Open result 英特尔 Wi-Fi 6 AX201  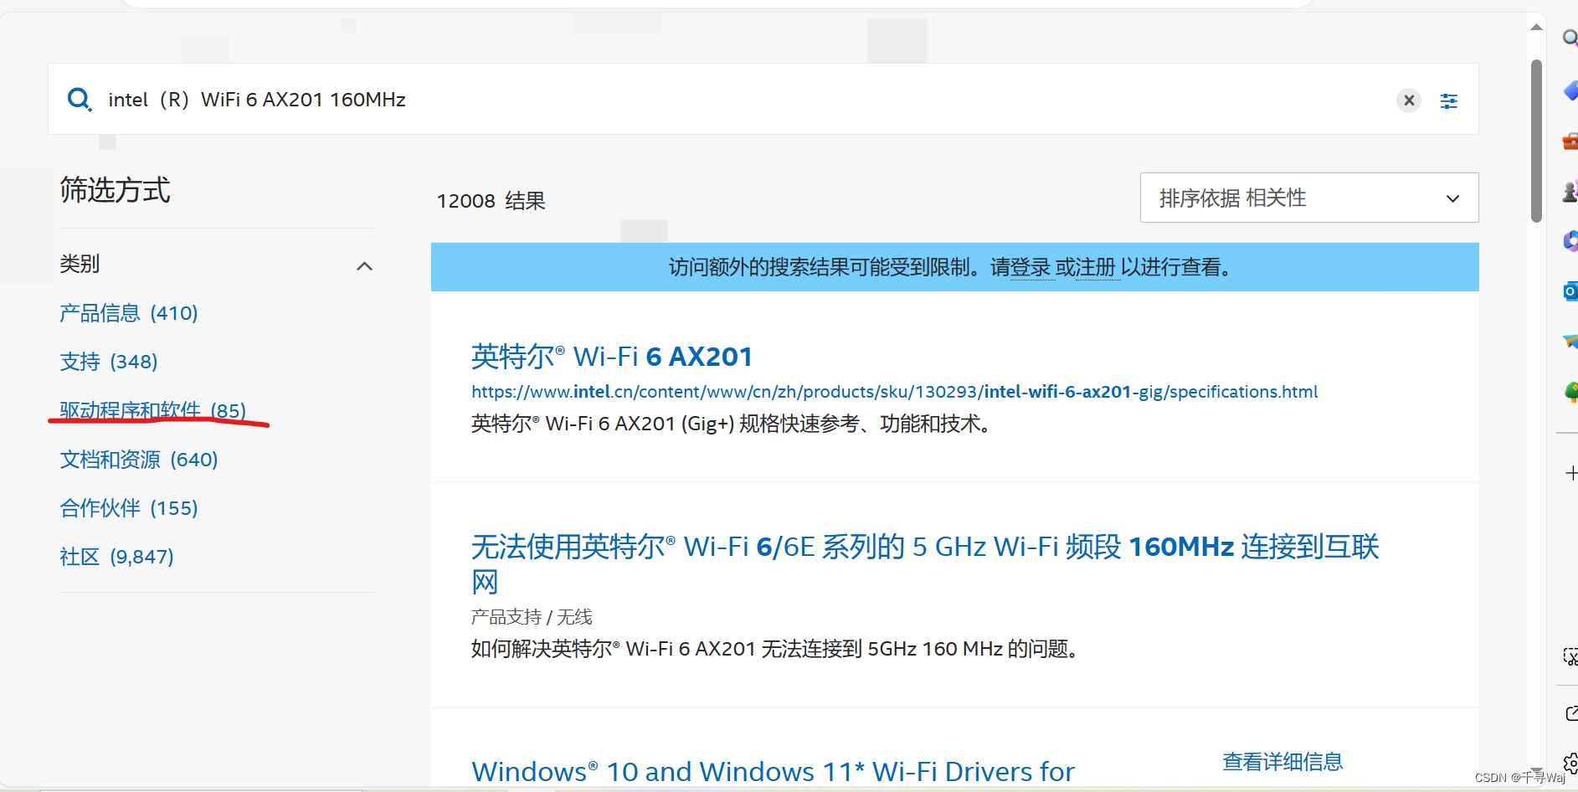pos(612,357)
